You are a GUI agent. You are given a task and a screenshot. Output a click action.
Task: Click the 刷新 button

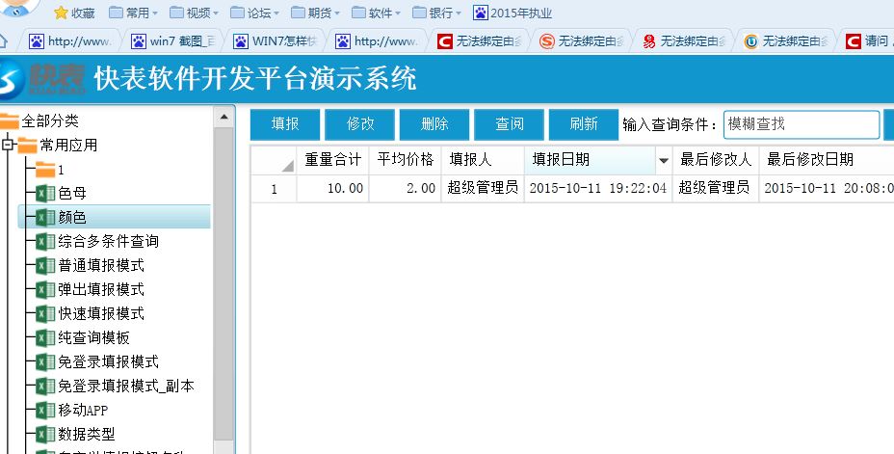(584, 124)
